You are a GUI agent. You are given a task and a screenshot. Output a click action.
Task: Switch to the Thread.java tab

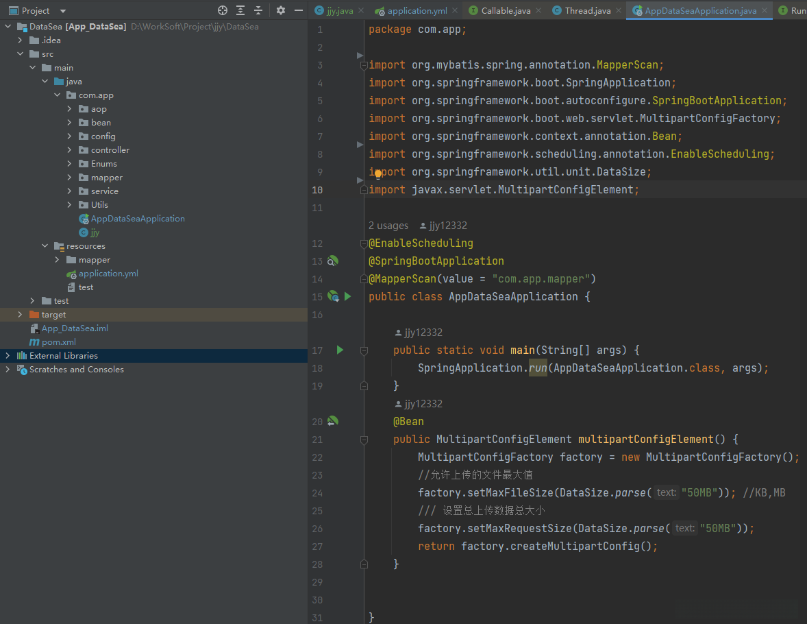coord(587,11)
